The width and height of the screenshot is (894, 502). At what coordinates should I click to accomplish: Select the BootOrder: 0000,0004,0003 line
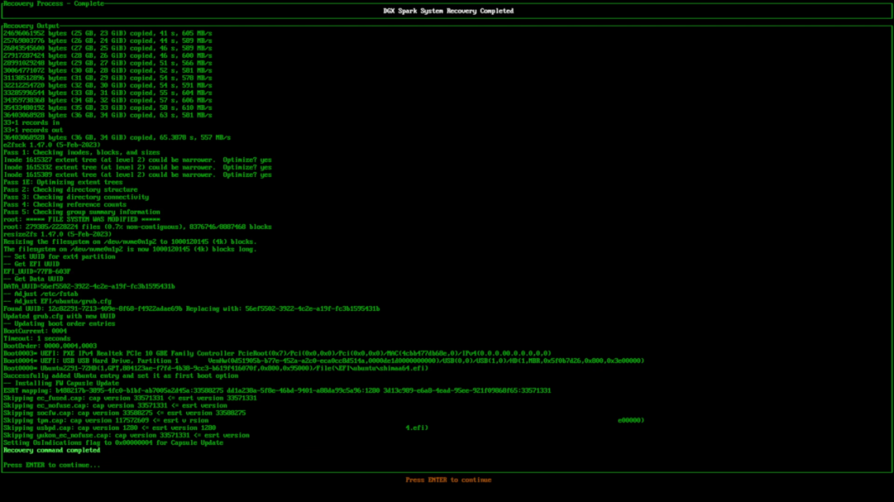tap(50, 346)
